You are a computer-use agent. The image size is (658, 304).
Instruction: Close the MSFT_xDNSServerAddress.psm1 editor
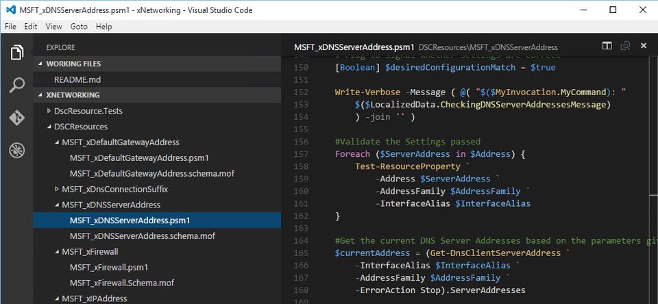643,46
